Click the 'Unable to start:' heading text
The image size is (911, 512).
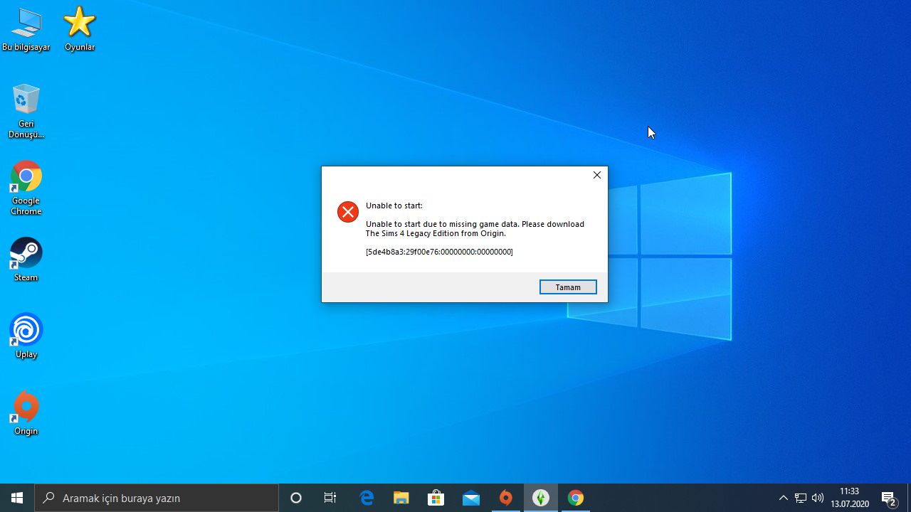(x=394, y=206)
